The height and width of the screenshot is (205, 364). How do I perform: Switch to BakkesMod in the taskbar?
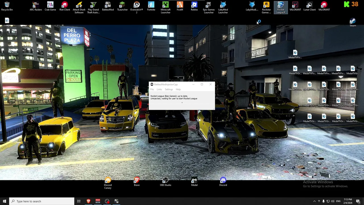coord(116,201)
